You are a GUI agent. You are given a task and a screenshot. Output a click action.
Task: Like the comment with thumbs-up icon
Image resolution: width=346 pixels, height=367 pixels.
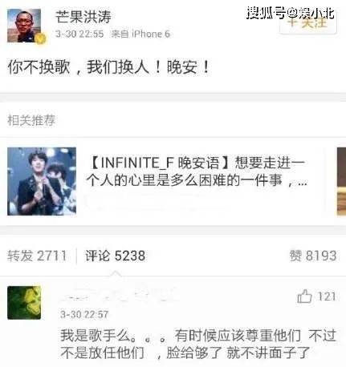(304, 296)
